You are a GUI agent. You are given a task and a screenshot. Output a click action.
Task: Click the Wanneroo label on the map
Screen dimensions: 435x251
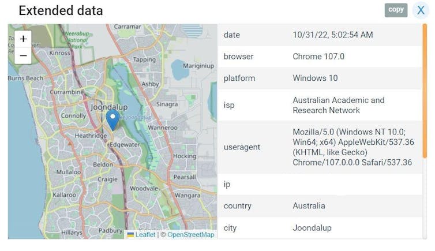(162, 128)
